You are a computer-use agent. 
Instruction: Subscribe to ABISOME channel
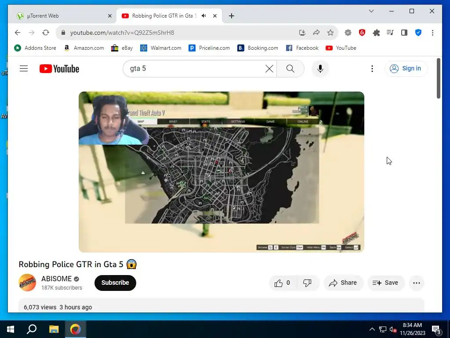[x=115, y=283]
